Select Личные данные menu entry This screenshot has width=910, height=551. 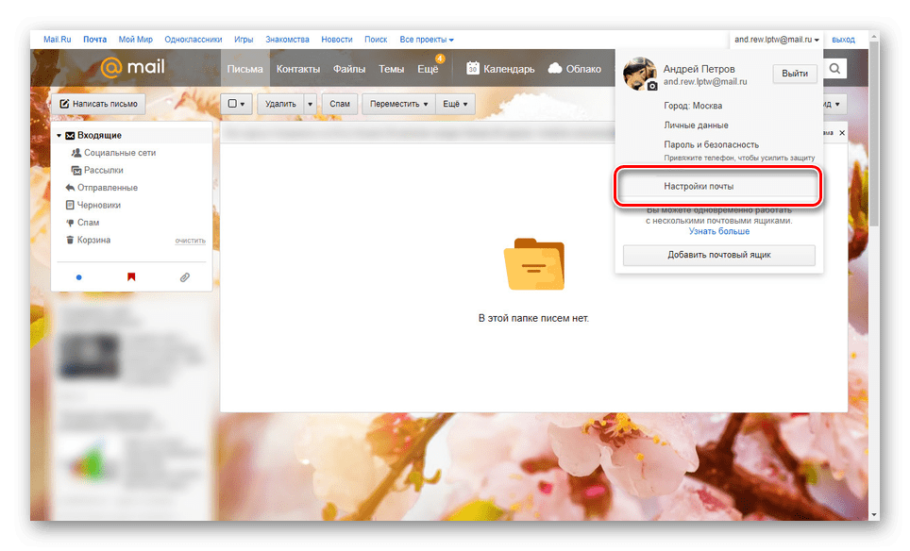(696, 125)
